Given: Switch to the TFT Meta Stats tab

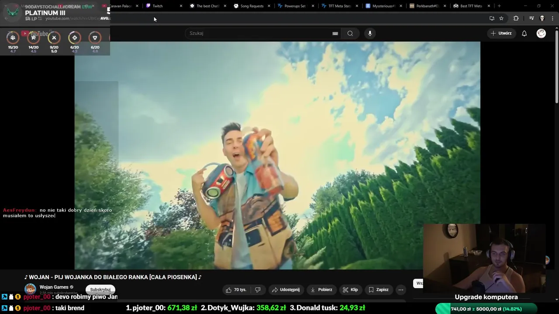Looking at the screenshot, I should pyautogui.click(x=339, y=6).
